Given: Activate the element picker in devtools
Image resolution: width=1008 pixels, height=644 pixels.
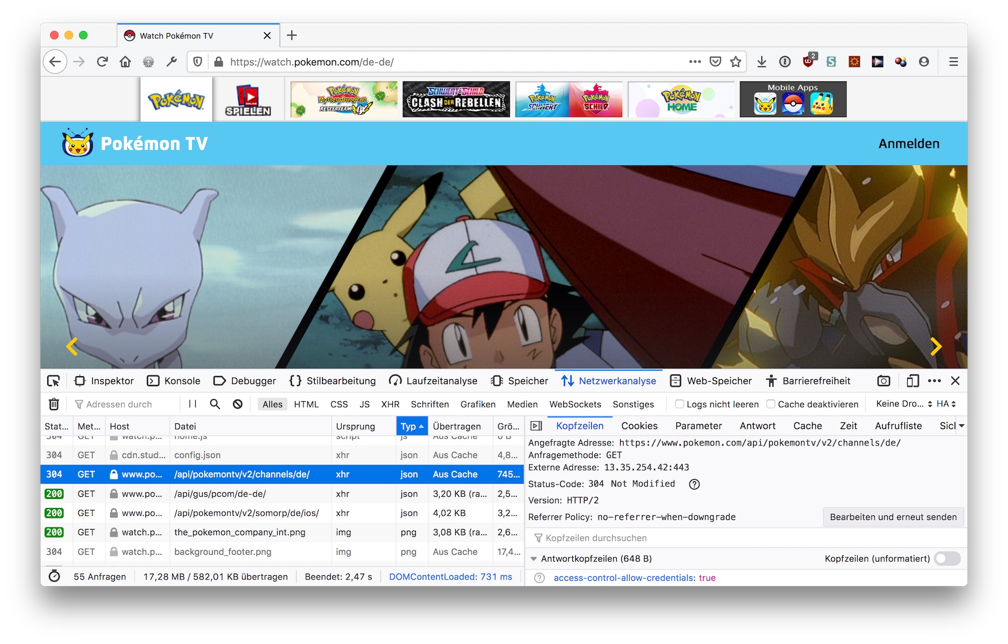Looking at the screenshot, I should [x=54, y=381].
